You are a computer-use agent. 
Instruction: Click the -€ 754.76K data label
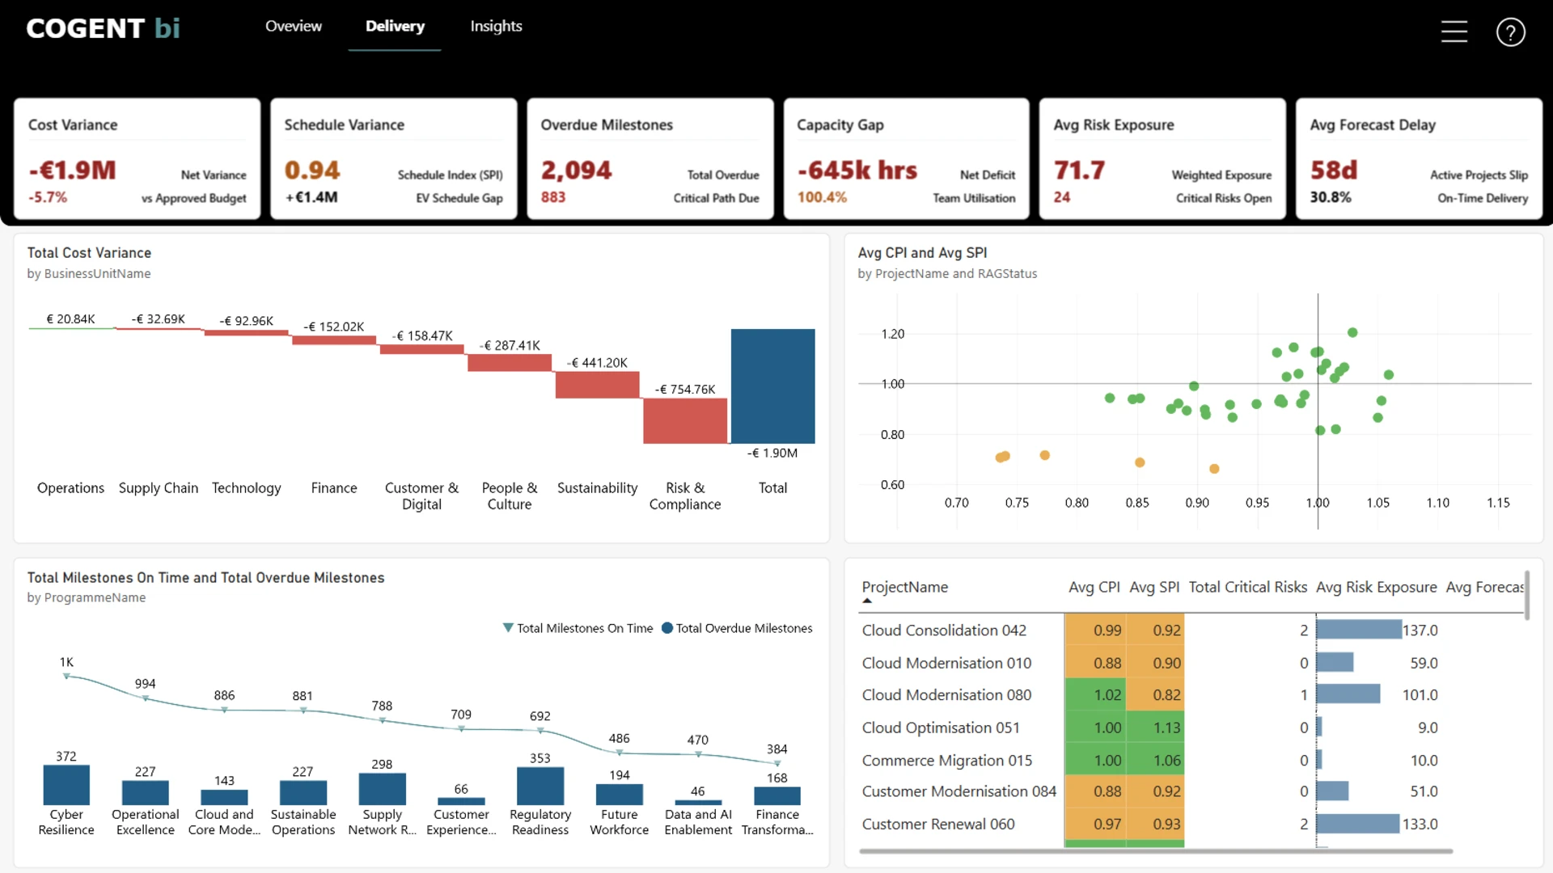[685, 390]
